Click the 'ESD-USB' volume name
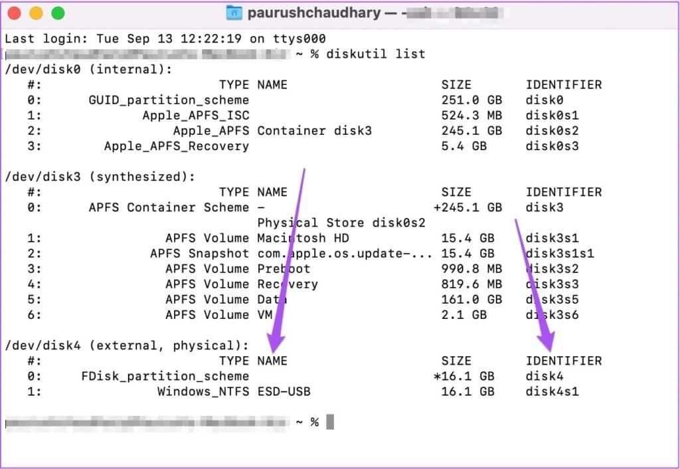Image resolution: width=680 pixels, height=469 pixels. pyautogui.click(x=284, y=391)
